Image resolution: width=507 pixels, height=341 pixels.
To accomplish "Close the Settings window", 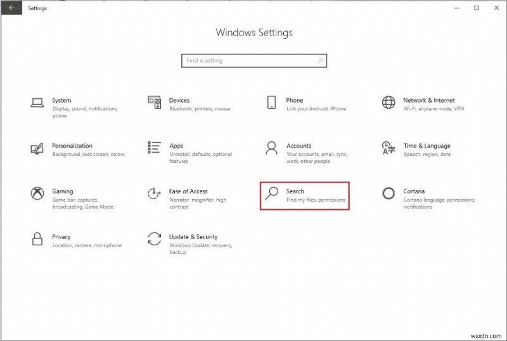I will (497, 8).
